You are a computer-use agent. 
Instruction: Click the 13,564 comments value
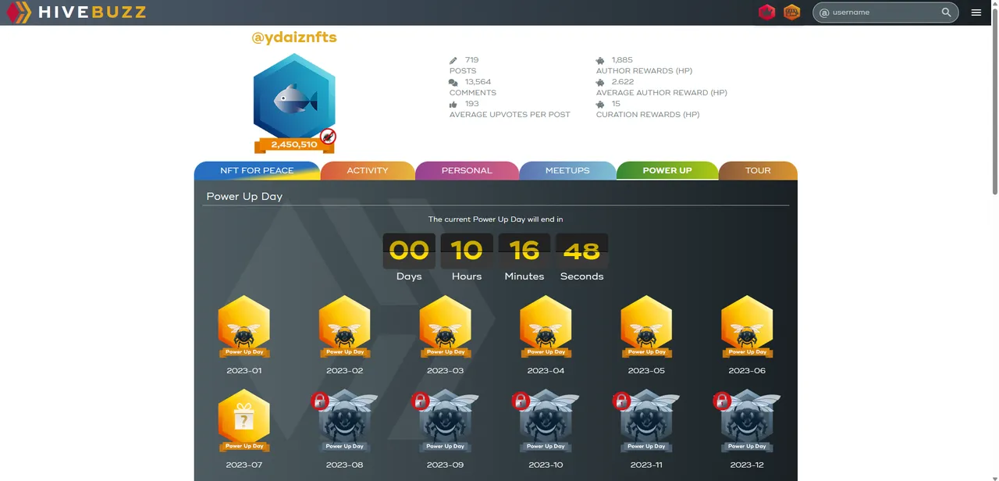click(478, 82)
